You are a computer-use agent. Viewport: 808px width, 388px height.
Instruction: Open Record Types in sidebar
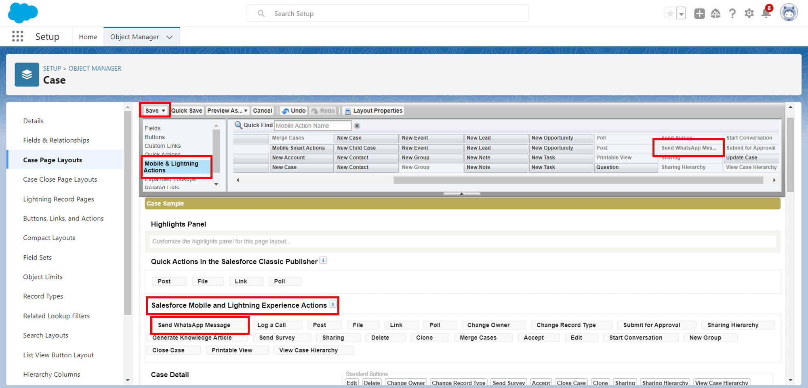click(43, 296)
